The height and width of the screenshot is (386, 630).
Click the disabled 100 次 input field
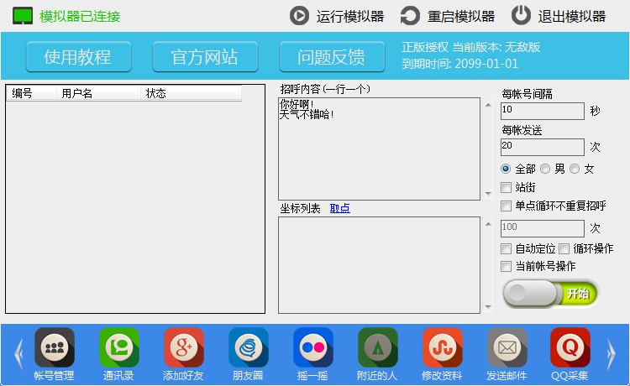coord(543,229)
